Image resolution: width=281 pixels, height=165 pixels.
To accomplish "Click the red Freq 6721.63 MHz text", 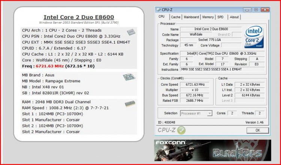I will pos(49,66).
